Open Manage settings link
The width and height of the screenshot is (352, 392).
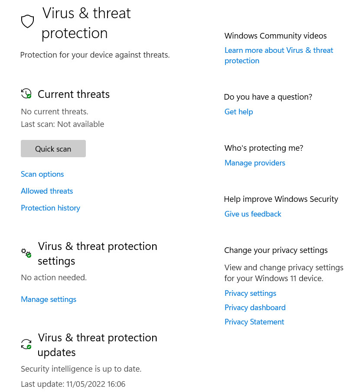[x=49, y=299]
